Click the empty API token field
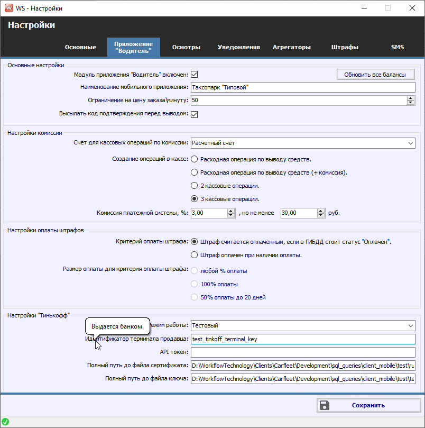This screenshot has width=425, height=428. coord(303,352)
